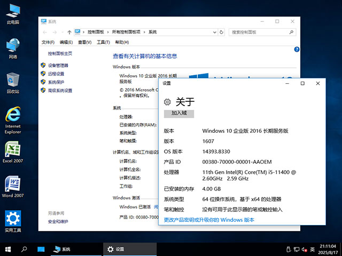342x256 pixels.
Task: Click the 加入域 button
Action: coord(179,114)
